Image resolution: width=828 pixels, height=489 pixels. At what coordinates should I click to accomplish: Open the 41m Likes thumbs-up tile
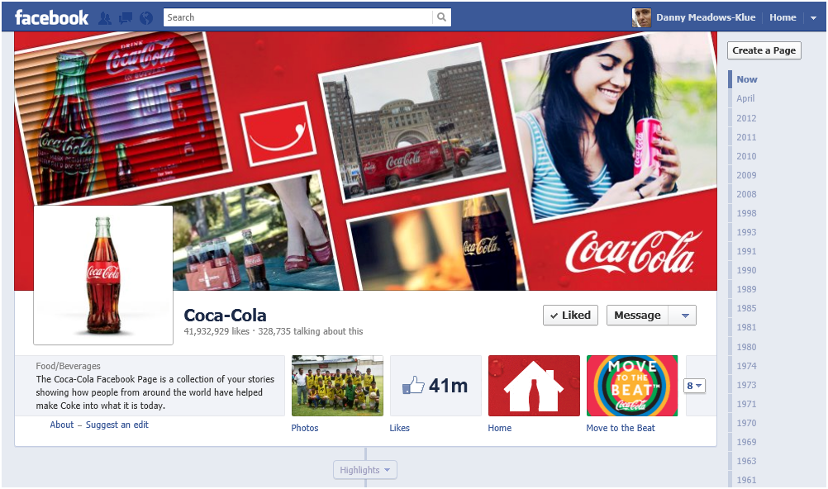pyautogui.click(x=435, y=386)
